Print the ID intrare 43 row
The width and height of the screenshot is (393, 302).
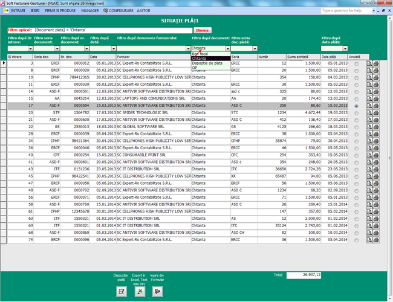click(376, 169)
